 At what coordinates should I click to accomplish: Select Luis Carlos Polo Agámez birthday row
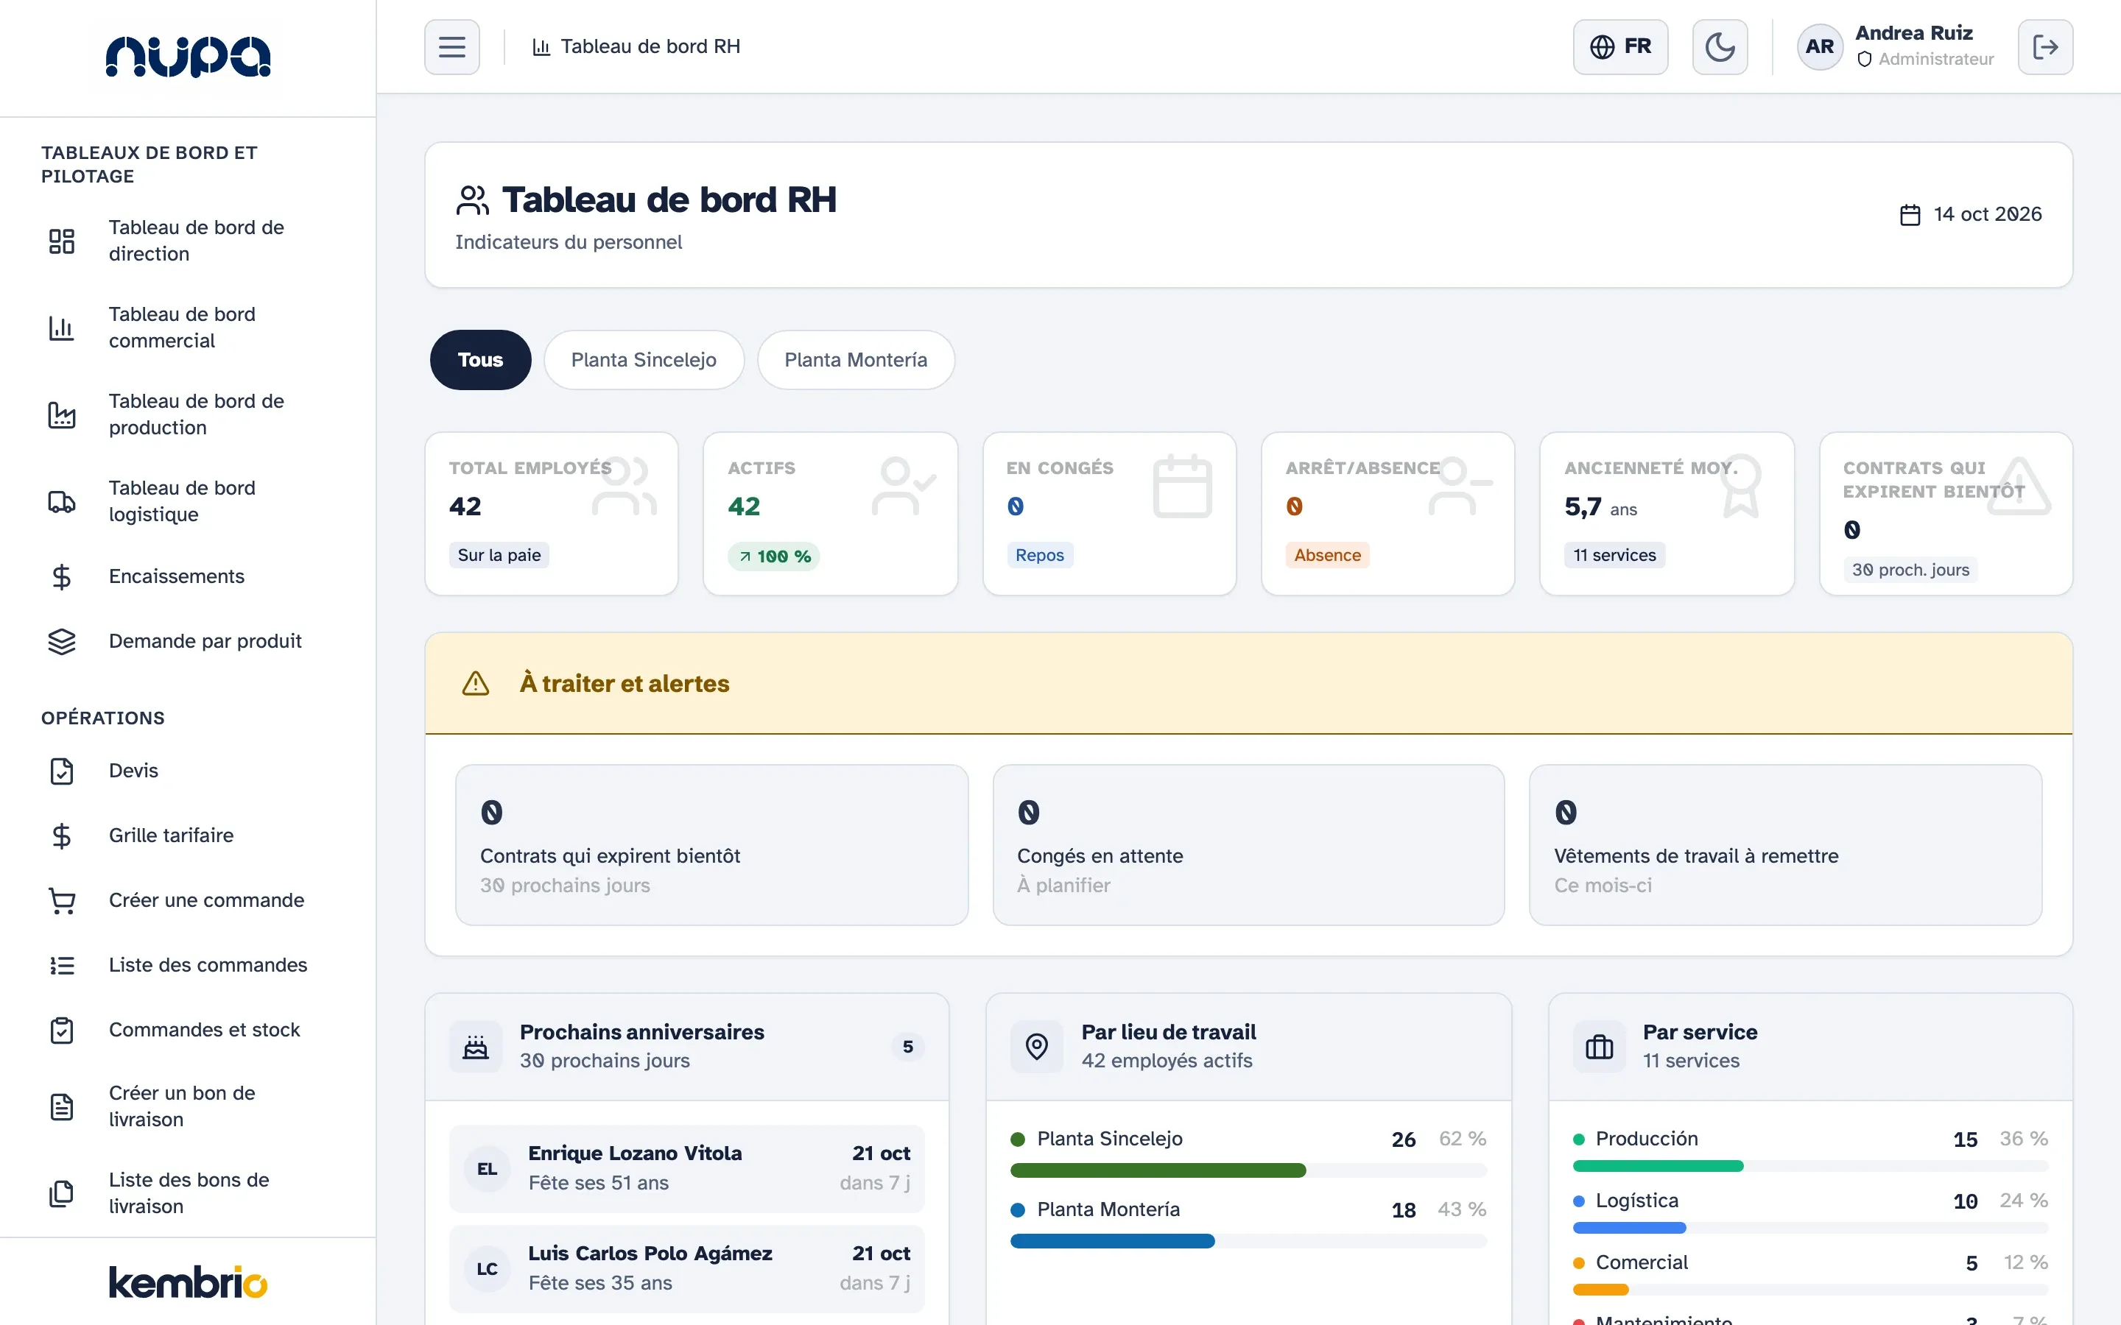click(686, 1268)
